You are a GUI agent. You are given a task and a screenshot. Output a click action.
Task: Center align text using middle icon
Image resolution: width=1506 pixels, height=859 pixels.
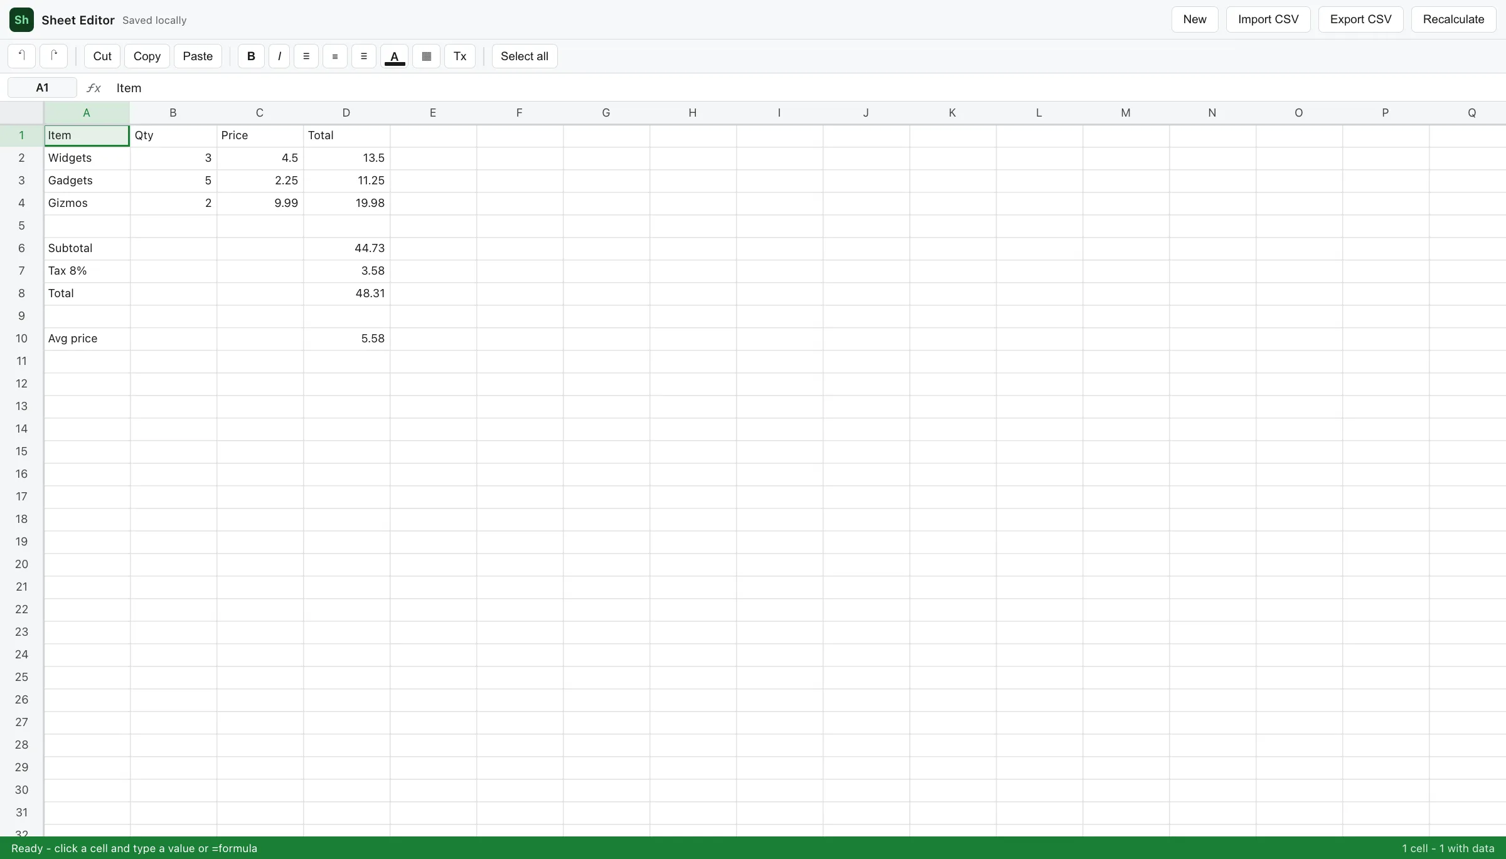pyautogui.click(x=335, y=56)
